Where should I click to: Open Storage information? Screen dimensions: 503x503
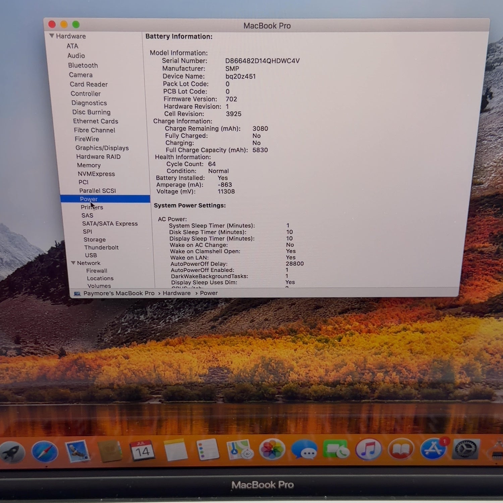pyautogui.click(x=95, y=239)
